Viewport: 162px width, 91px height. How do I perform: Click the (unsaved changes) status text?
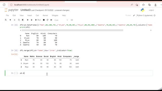pyautogui.click(x=62, y=10)
